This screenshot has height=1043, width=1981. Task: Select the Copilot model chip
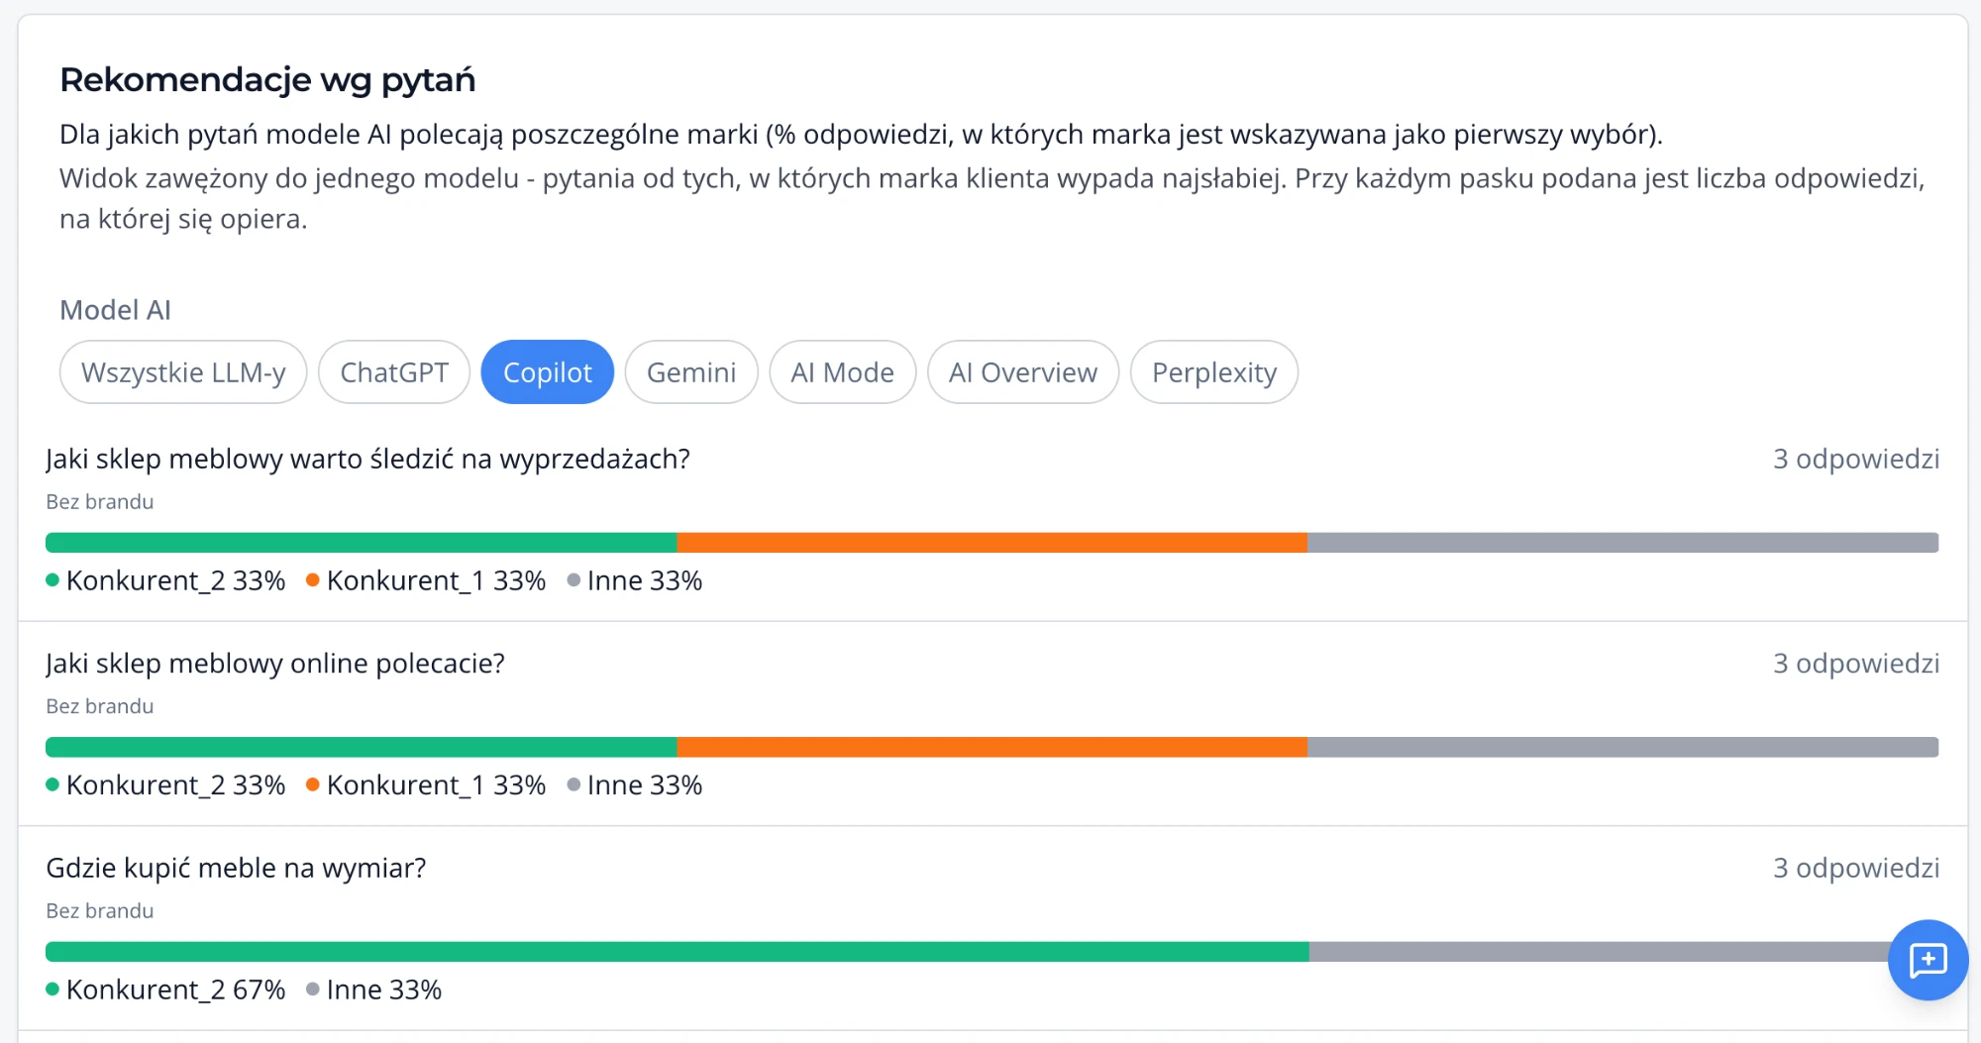548,372
